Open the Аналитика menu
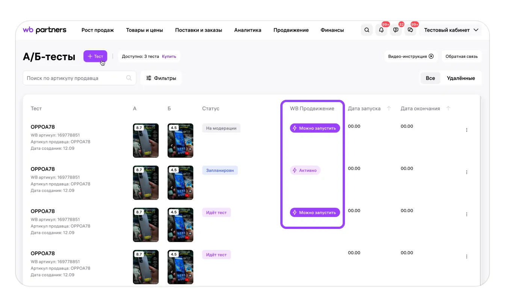This screenshot has width=505, height=307. (248, 30)
